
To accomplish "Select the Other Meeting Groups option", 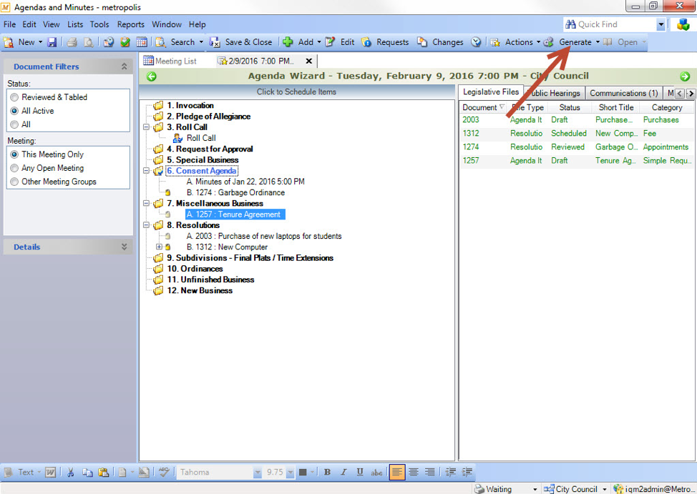I will click(x=14, y=182).
